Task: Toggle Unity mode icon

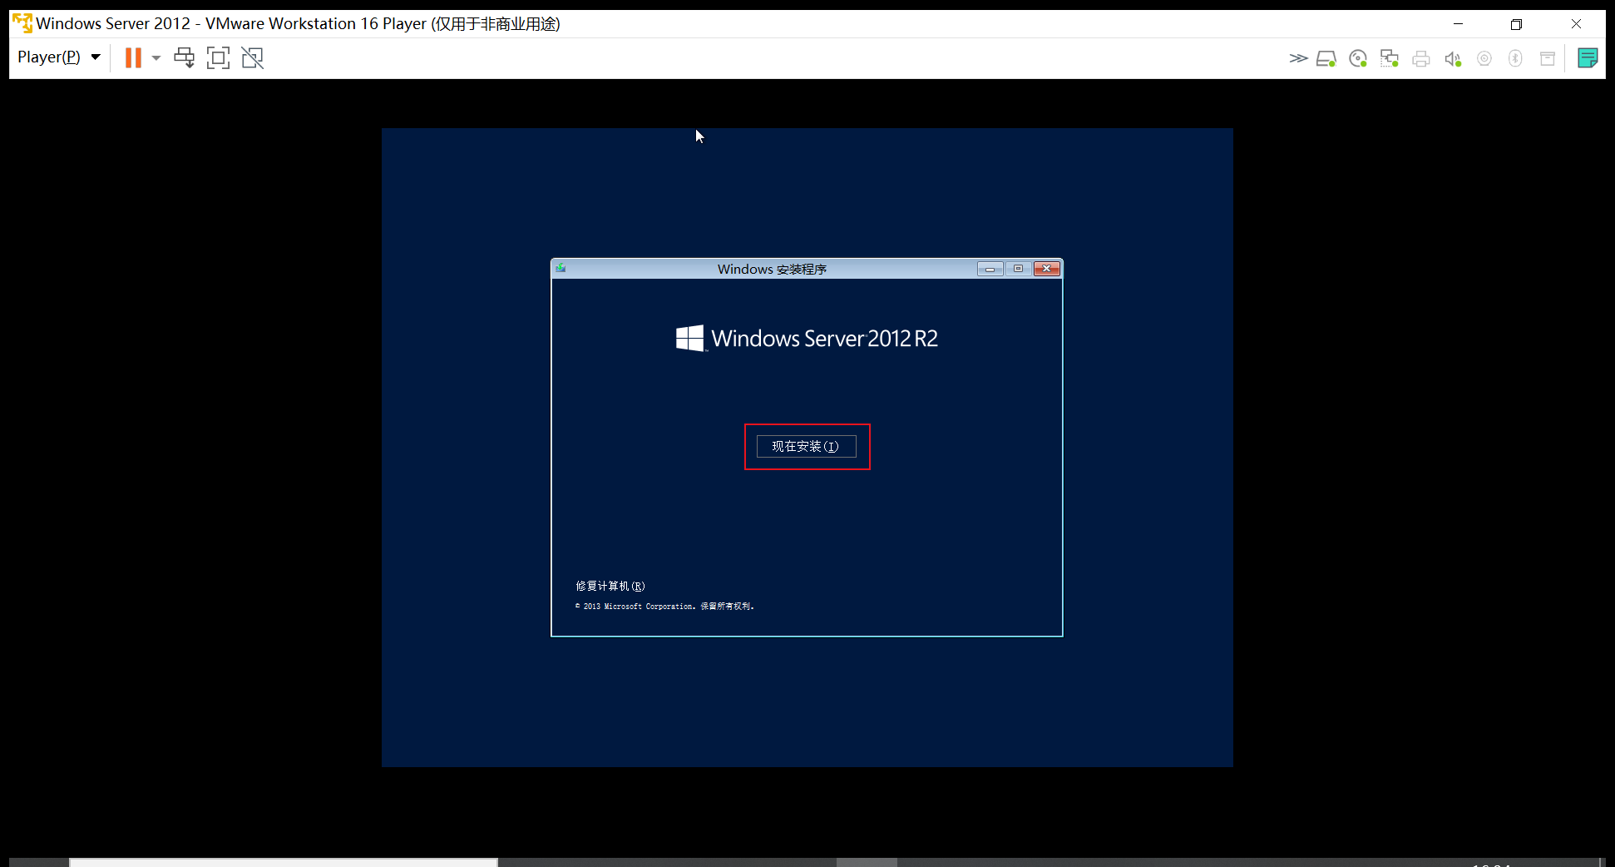Action: [x=252, y=57]
